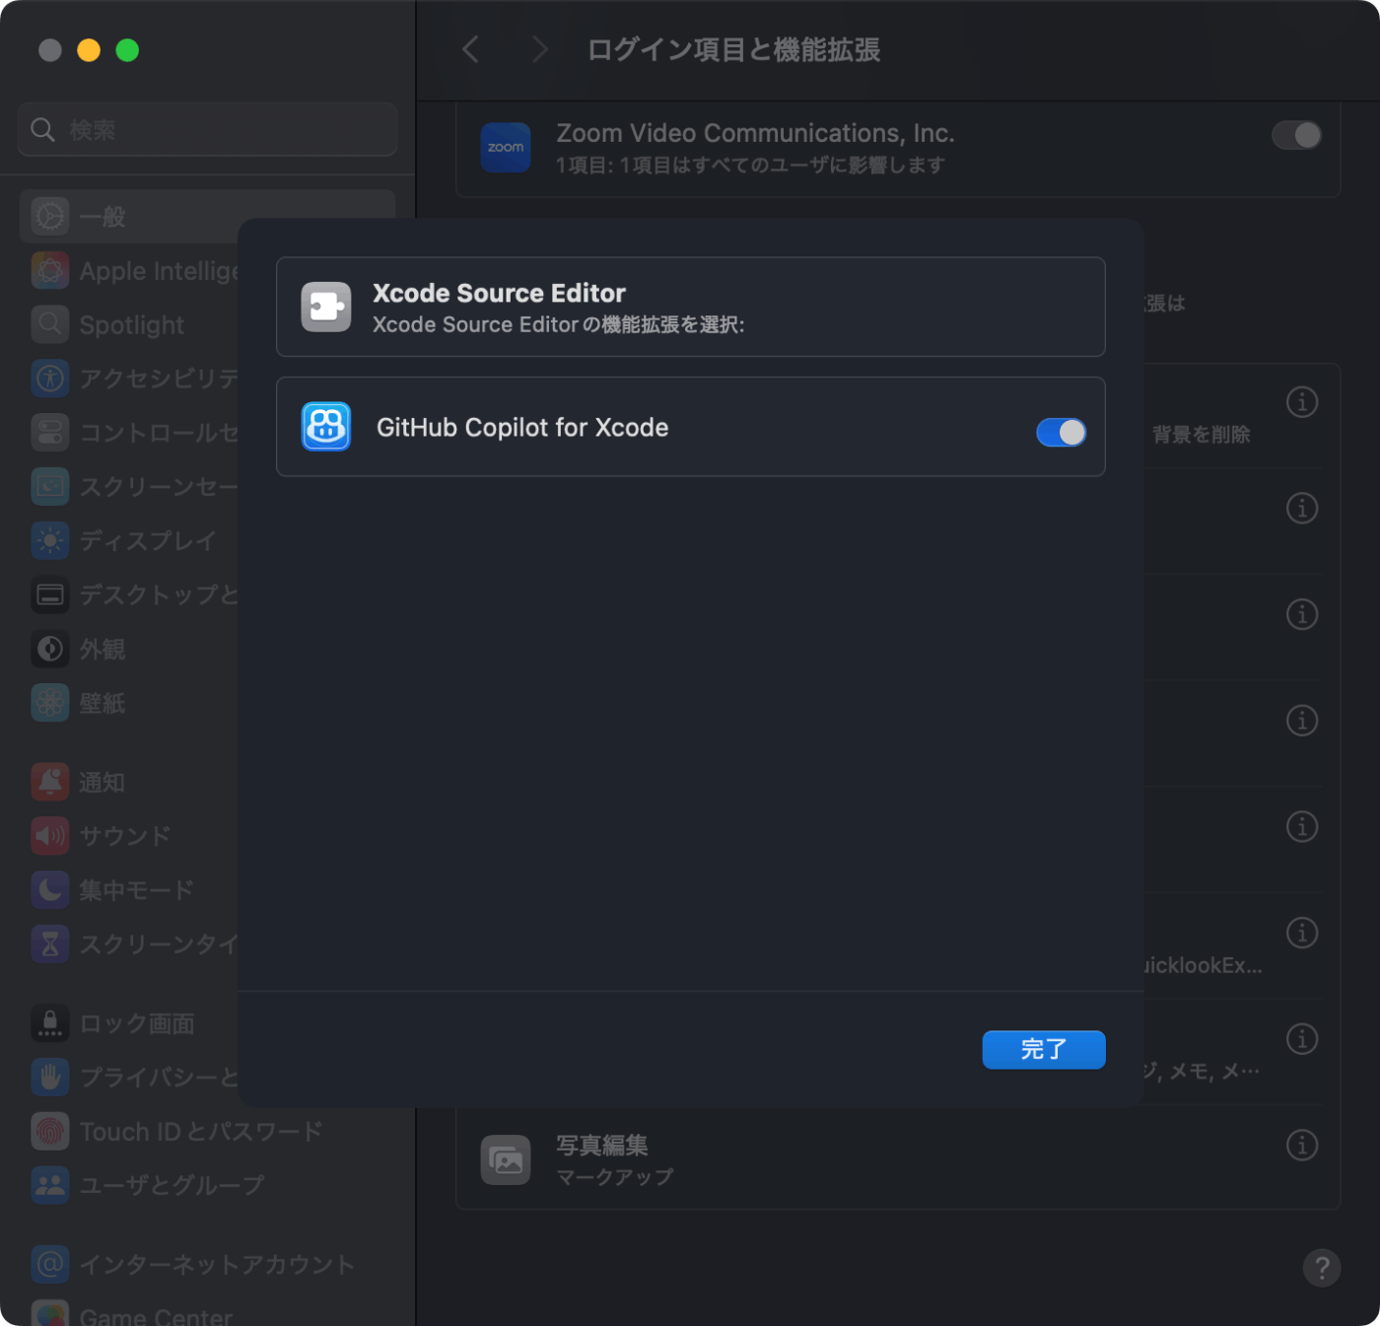Click the Zoom app icon
Viewport: 1380px width, 1326px height.
pyautogui.click(x=506, y=147)
